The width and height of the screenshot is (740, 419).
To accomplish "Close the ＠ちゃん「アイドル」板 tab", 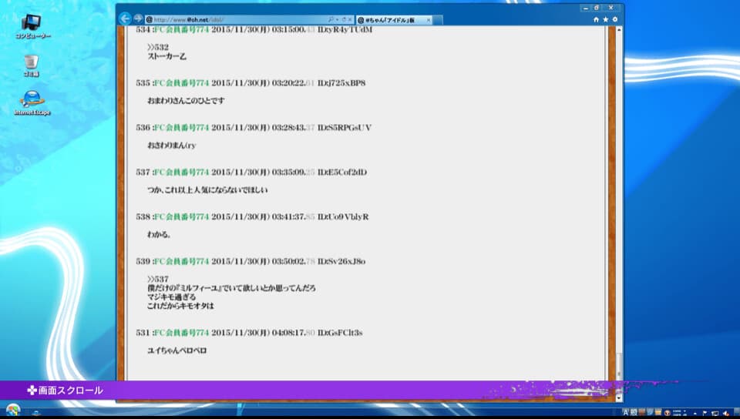I will tap(429, 20).
